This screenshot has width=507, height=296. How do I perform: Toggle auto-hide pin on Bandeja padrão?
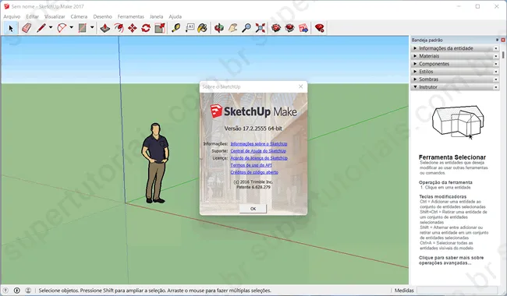pyautogui.click(x=498, y=40)
